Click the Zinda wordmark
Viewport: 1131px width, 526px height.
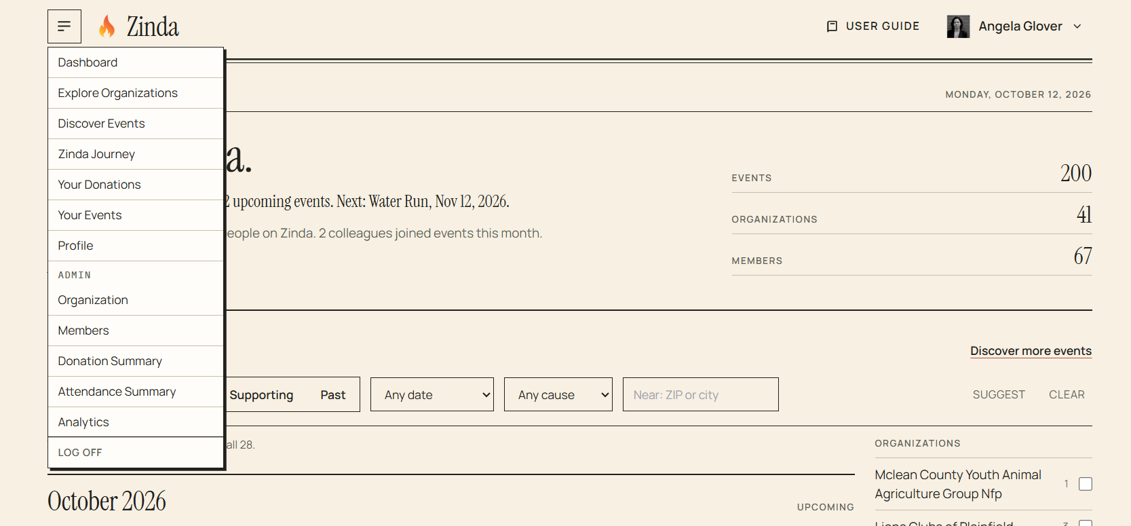pyautogui.click(x=153, y=26)
